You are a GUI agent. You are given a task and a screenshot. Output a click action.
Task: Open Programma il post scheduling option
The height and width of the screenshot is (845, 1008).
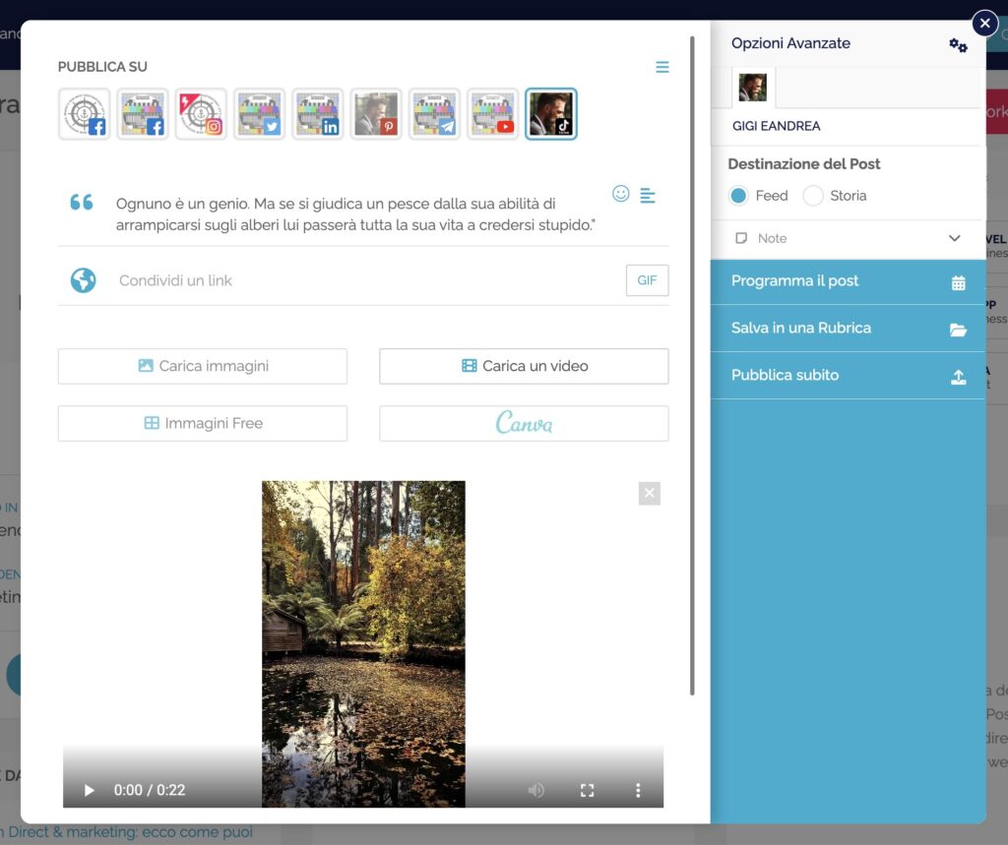point(848,281)
